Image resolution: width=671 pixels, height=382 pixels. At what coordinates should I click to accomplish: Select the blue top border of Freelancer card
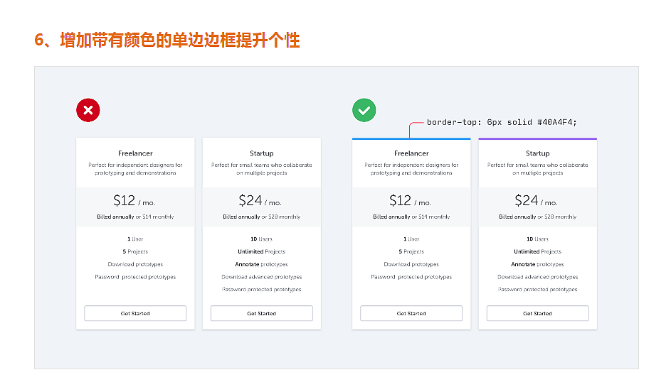click(x=411, y=138)
